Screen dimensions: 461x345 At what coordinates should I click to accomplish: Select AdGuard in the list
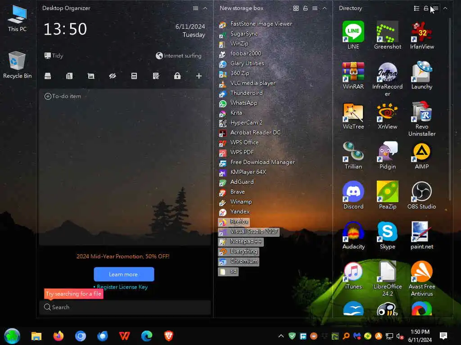pos(236,182)
